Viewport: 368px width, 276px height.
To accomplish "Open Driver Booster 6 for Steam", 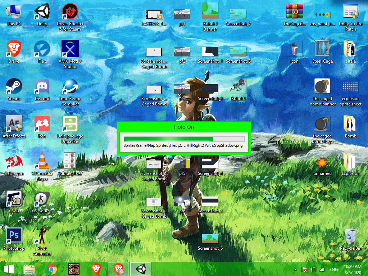I will (x=70, y=17).
